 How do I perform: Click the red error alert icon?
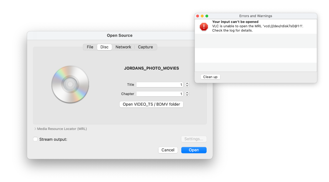click(x=204, y=26)
